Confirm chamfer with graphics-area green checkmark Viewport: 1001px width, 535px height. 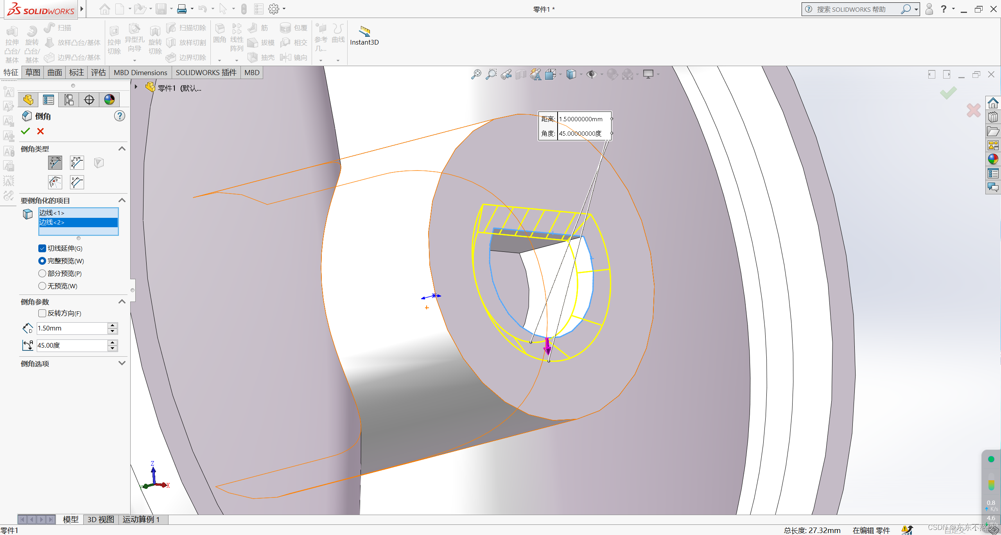tap(948, 93)
